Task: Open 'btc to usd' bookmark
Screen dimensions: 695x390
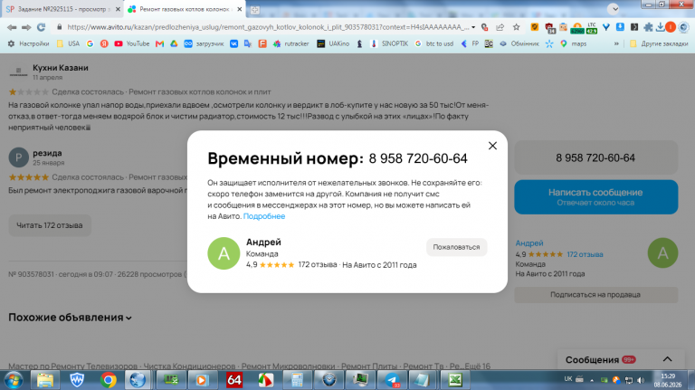Action: 434,43
